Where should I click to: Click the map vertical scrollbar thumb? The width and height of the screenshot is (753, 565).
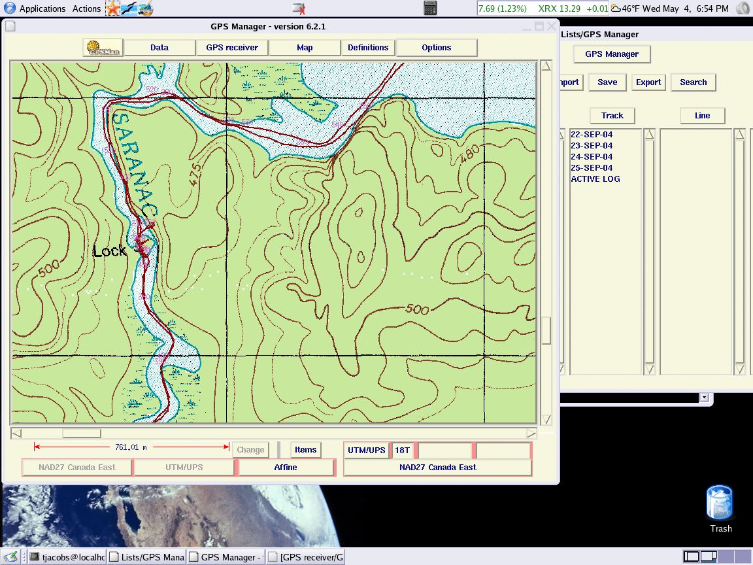pos(546,330)
